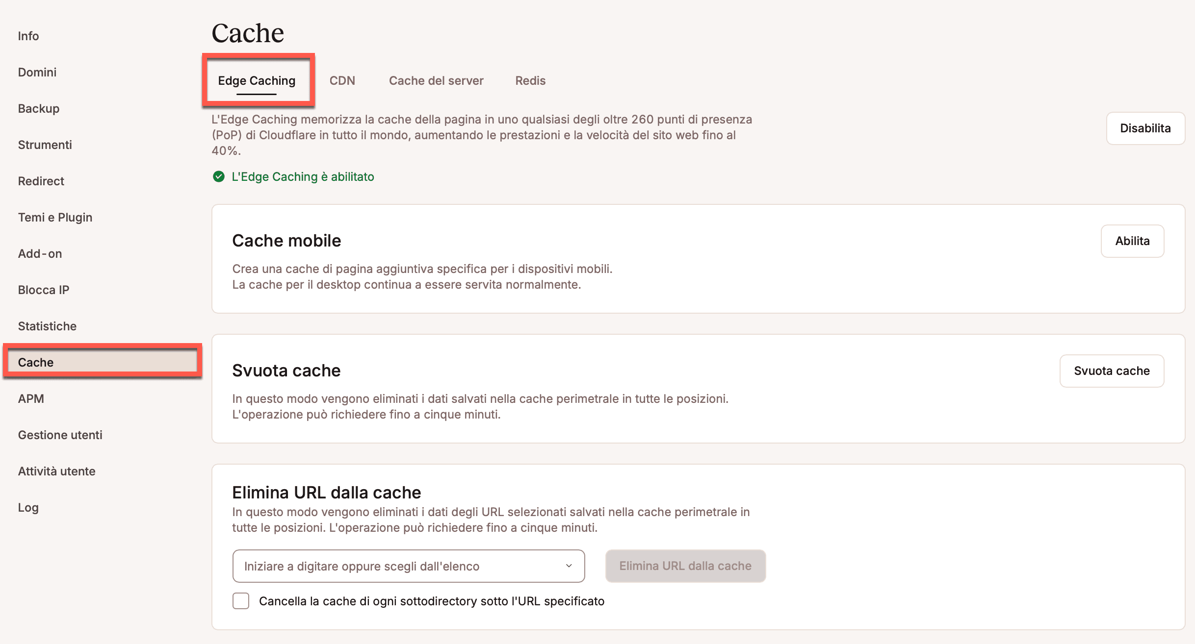Enable mobile cache with Abilita button
This screenshot has width=1195, height=644.
[1132, 241]
